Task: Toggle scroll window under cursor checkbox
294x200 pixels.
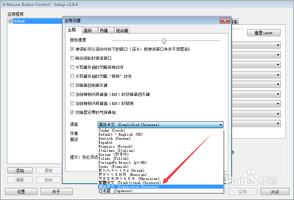Action: coord(72,49)
